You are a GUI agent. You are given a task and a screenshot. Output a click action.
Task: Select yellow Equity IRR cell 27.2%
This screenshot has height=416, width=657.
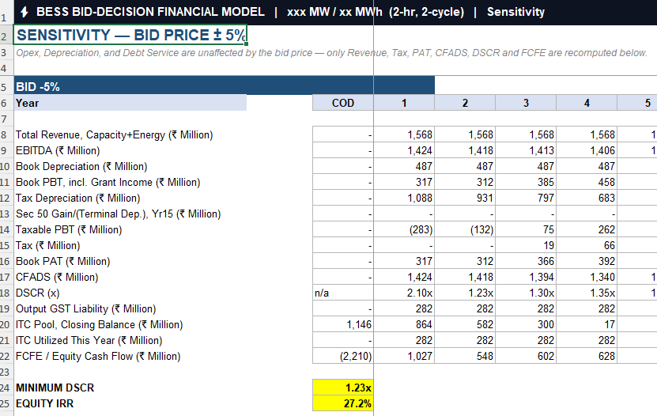click(343, 404)
